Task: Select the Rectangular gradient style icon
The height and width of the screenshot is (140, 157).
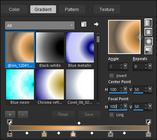Action: pos(148,32)
